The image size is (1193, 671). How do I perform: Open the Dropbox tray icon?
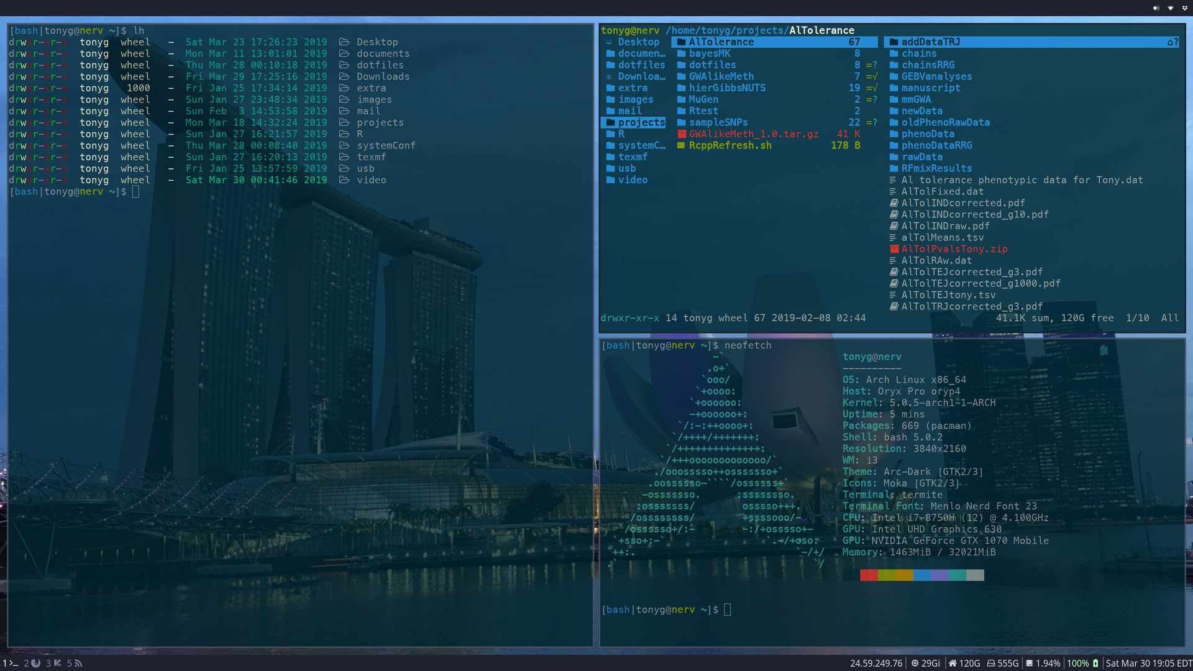click(x=1184, y=8)
